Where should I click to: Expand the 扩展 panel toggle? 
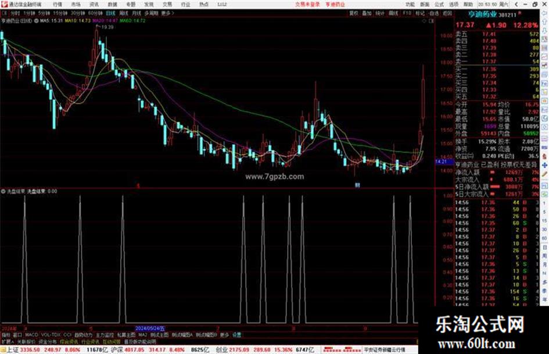pyautogui.click(x=7, y=341)
